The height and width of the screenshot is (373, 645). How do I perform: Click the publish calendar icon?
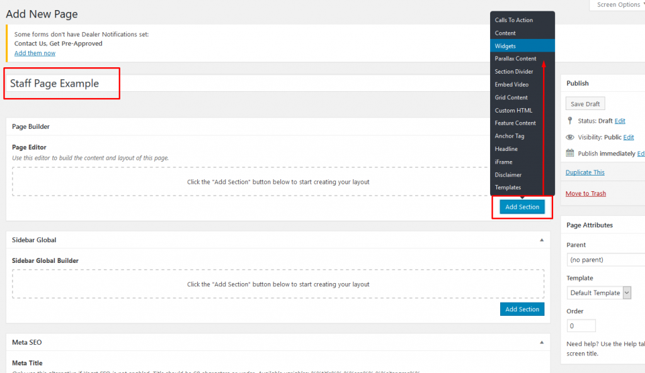click(x=569, y=153)
